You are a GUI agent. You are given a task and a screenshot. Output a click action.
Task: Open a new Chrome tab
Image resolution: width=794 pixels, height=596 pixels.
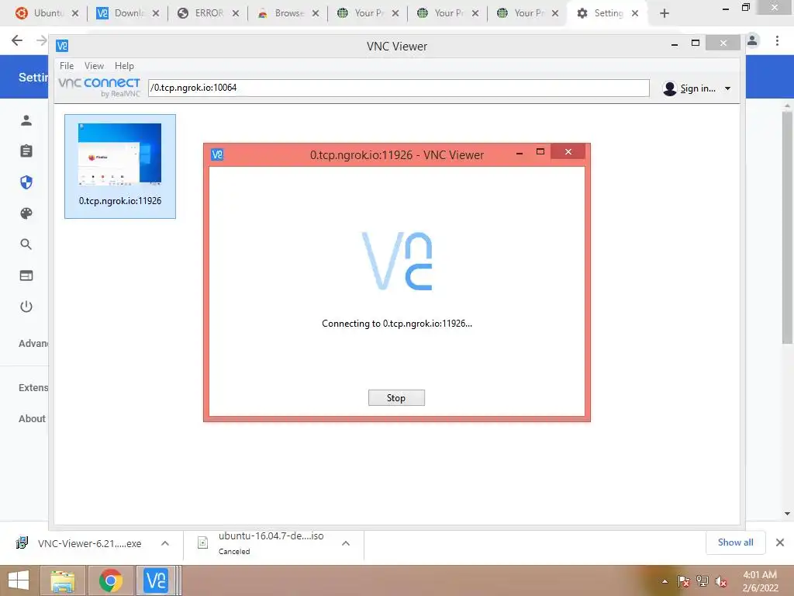pyautogui.click(x=665, y=14)
